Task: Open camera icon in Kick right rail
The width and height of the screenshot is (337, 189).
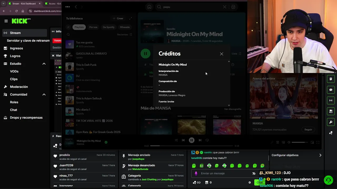Action: (331, 111)
